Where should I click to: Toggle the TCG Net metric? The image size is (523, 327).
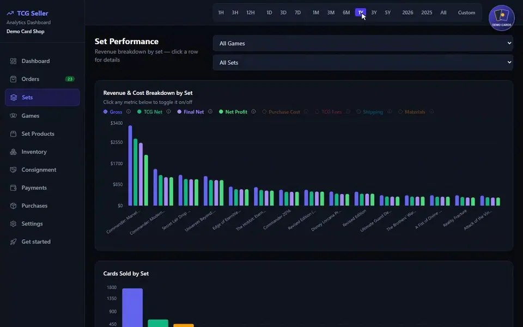point(150,112)
